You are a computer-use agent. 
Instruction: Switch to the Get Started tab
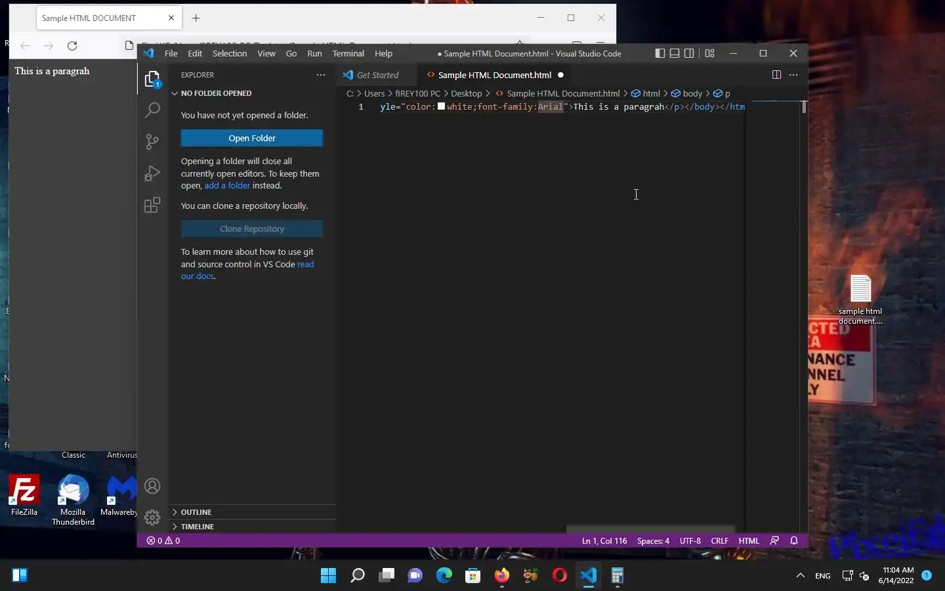[377, 75]
